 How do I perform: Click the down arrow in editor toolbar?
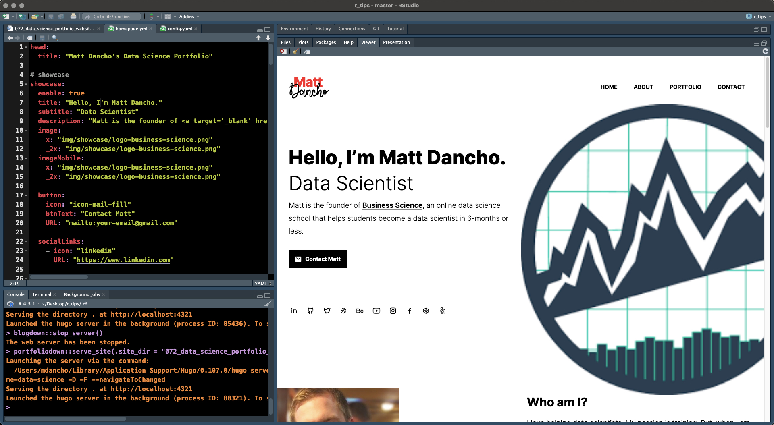pyautogui.click(x=268, y=38)
